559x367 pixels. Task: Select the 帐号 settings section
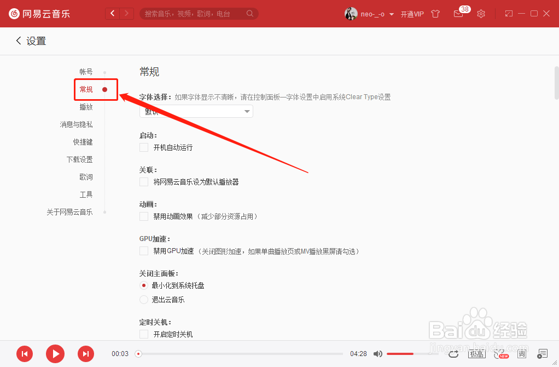(x=86, y=72)
